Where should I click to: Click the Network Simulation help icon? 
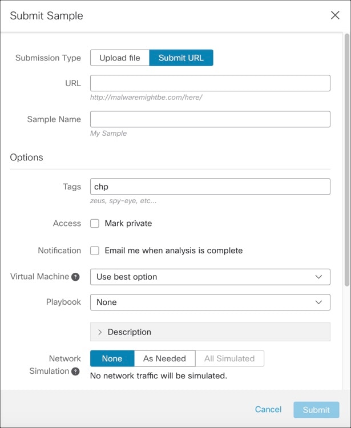pyautogui.click(x=75, y=372)
